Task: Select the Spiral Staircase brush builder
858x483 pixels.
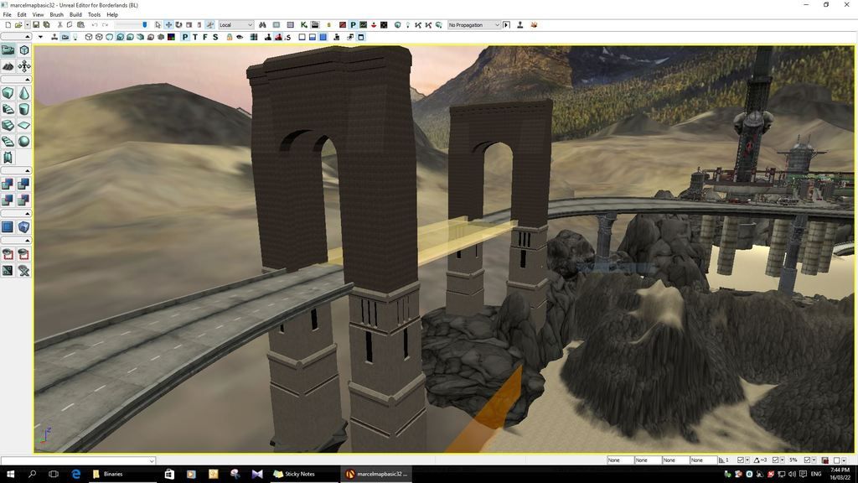Action: click(8, 141)
